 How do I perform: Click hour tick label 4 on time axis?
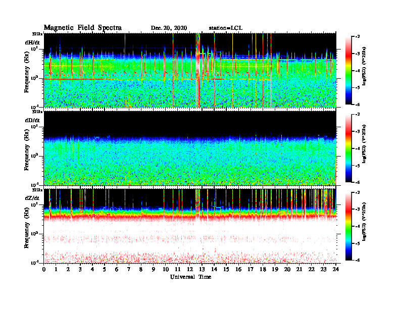point(92,269)
